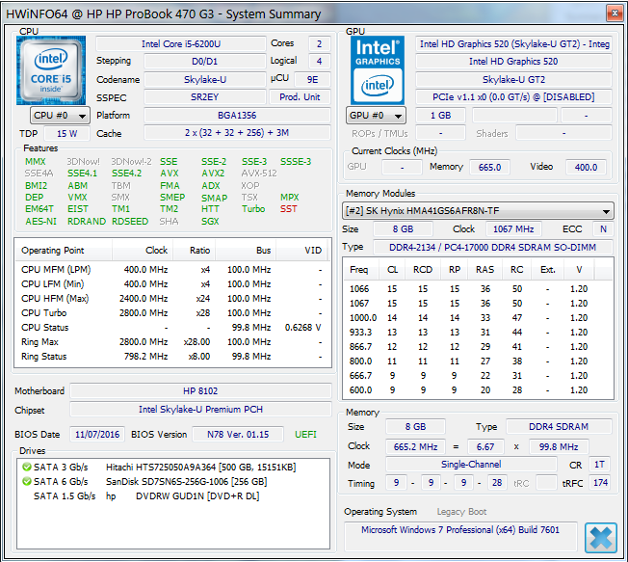Click the Ratio column header
This screenshot has width=628, height=562.
click(x=195, y=251)
